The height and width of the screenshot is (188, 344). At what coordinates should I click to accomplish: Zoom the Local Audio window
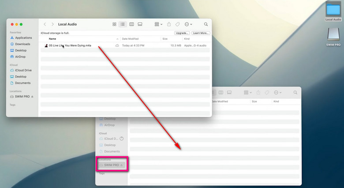point(21,24)
